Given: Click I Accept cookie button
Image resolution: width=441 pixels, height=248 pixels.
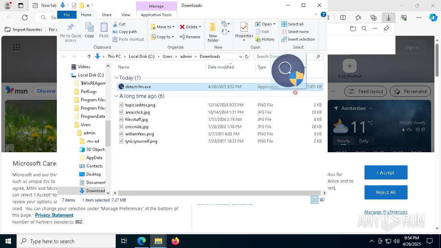Looking at the screenshot, I should [386, 173].
